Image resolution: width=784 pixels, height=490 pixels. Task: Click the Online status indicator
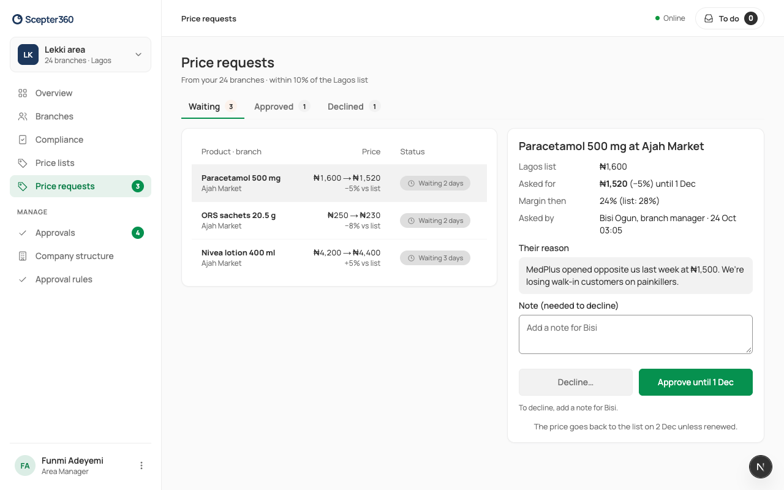(x=670, y=18)
